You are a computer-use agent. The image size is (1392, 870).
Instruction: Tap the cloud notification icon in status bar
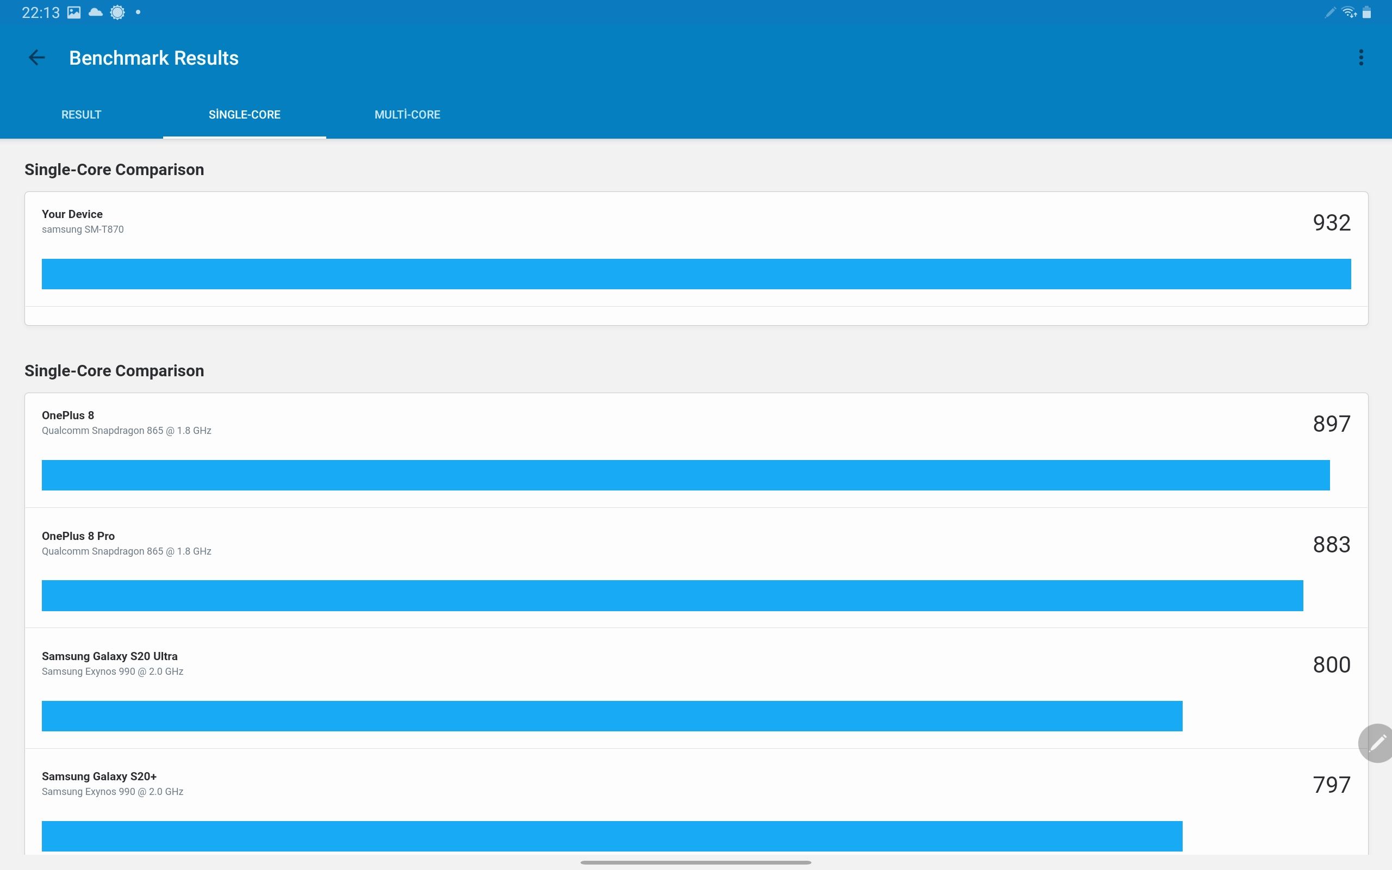click(x=96, y=13)
